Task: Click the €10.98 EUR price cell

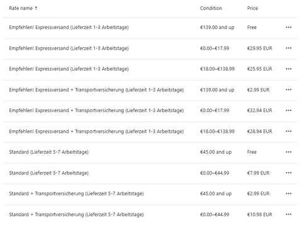Action: click(x=260, y=214)
